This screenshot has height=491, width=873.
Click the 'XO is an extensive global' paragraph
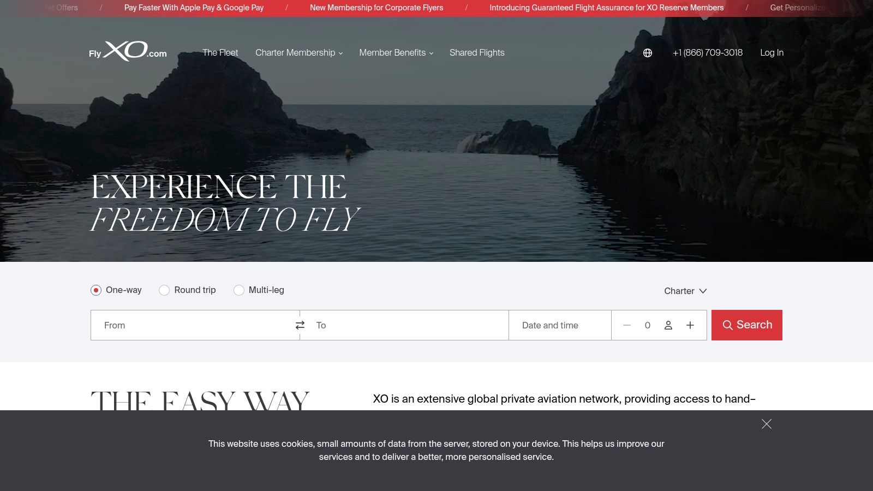pyautogui.click(x=564, y=399)
